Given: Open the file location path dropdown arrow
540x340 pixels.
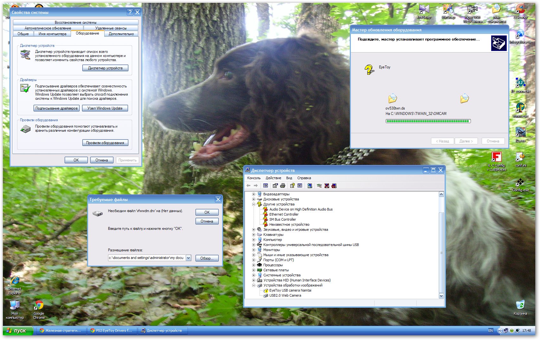Looking at the screenshot, I should pyautogui.click(x=188, y=258).
